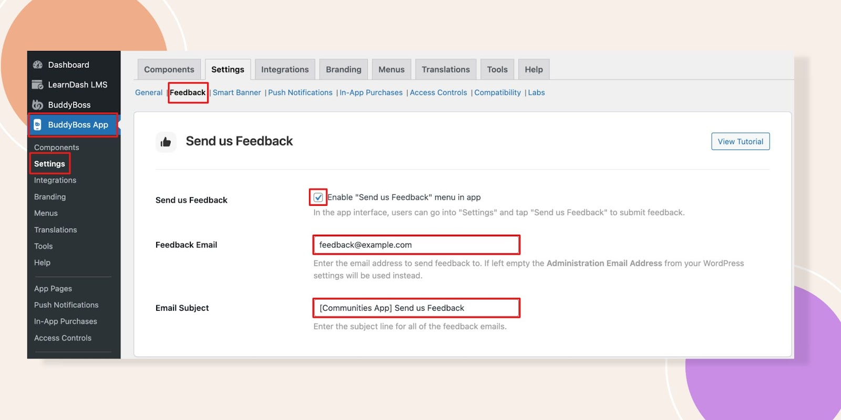Open Translations in the sidebar submenu
841x420 pixels.
point(56,230)
